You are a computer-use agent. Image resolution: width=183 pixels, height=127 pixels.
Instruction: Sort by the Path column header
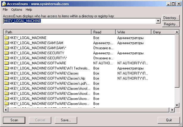pos(47,32)
